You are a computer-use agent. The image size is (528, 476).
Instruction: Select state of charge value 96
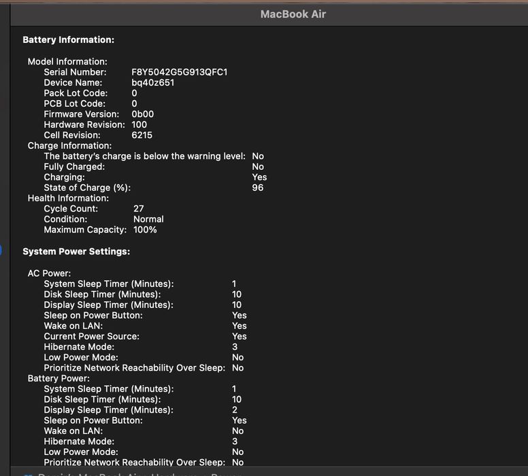click(x=258, y=188)
